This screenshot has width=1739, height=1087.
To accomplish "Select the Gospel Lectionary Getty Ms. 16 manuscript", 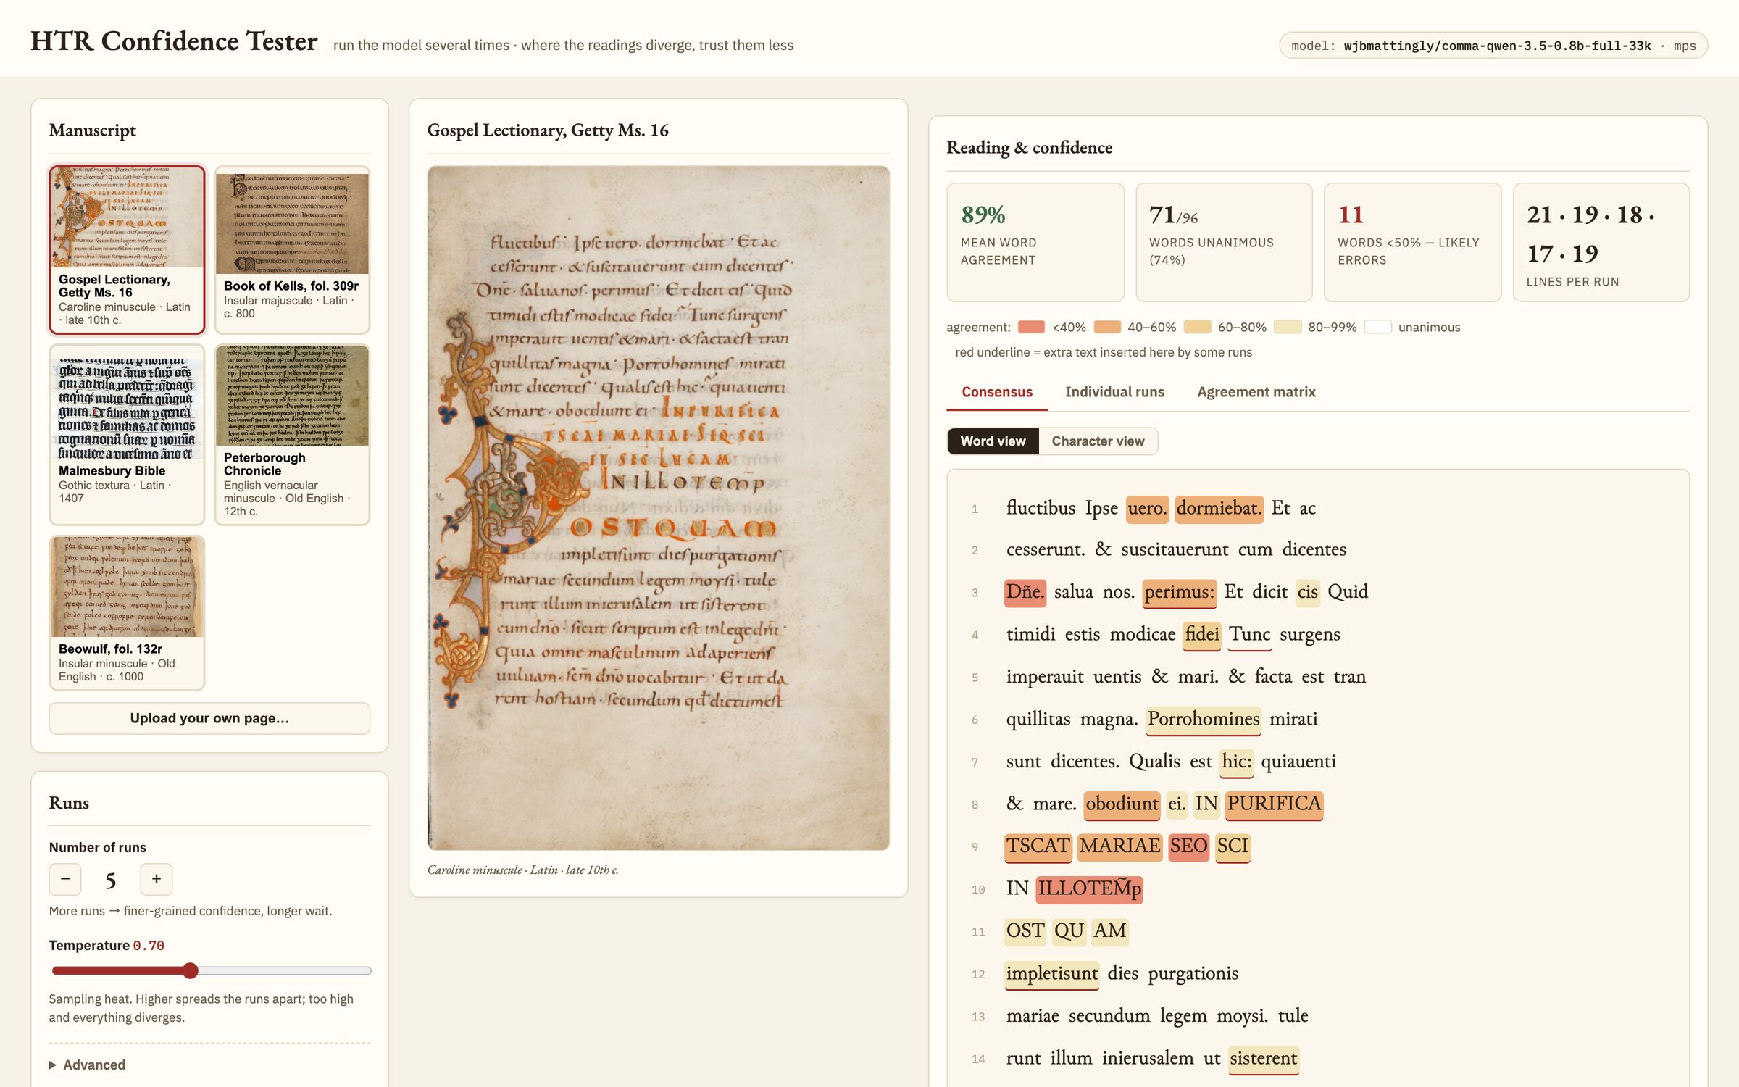I will coord(127,250).
